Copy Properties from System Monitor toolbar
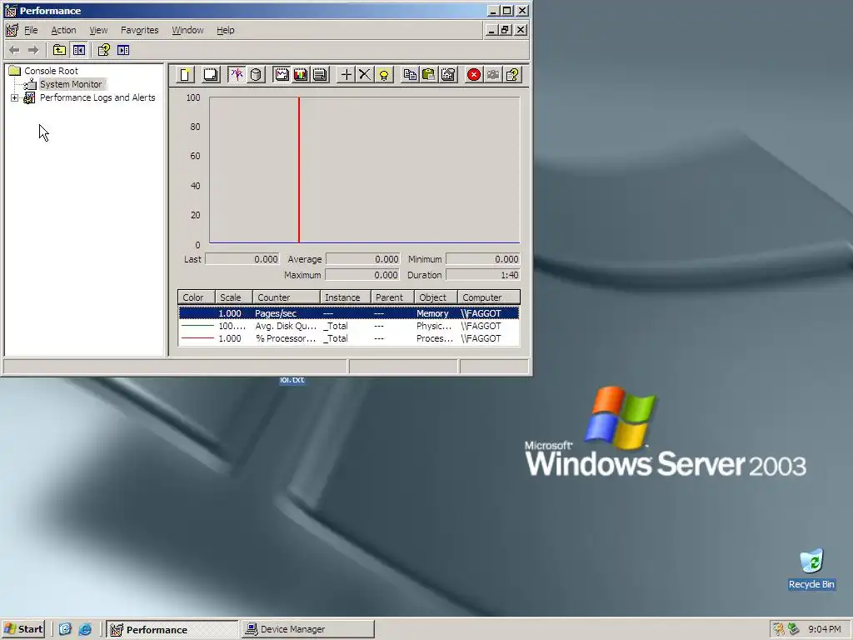This screenshot has height=640, width=853. tap(410, 74)
